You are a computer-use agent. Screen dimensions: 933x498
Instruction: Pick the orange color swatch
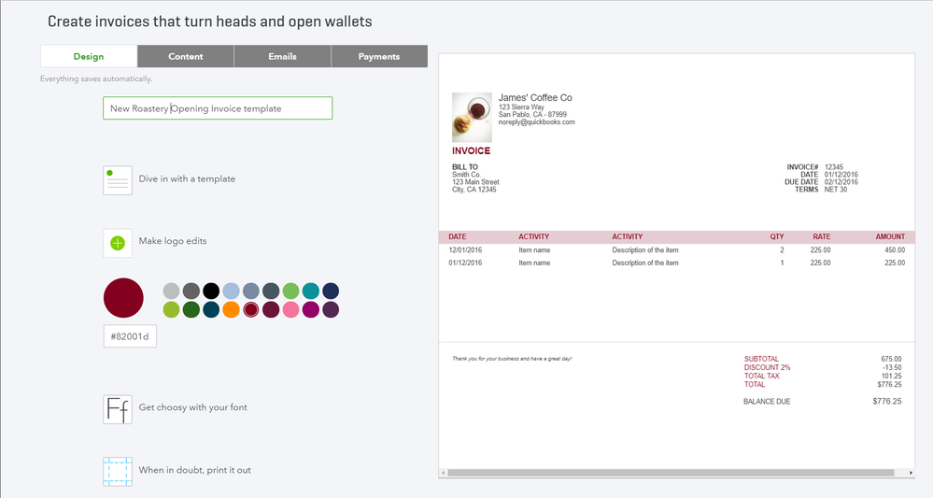coord(231,309)
